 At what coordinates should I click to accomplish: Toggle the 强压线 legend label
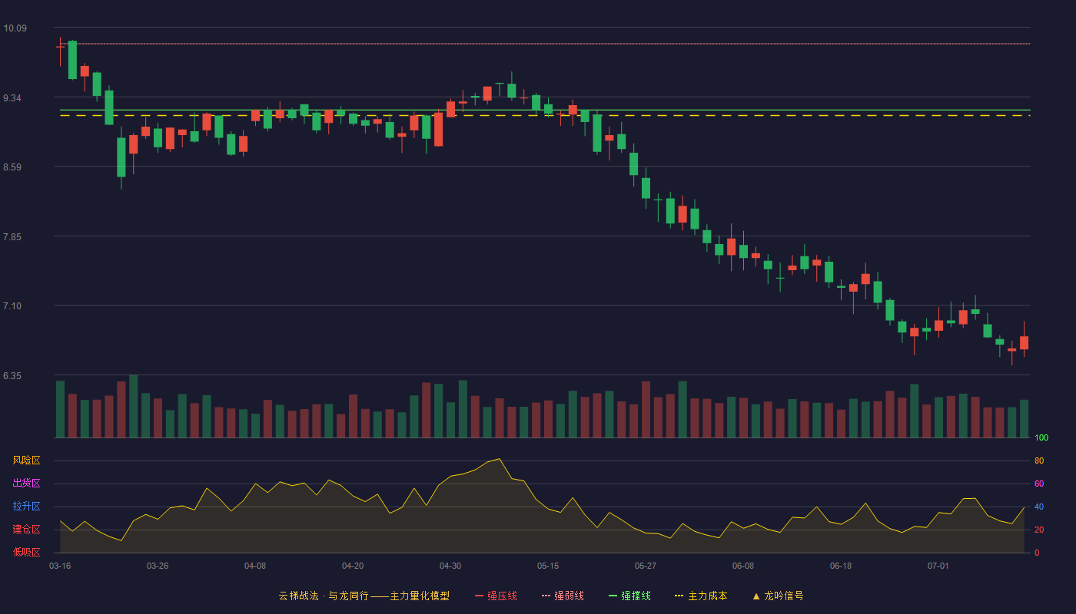click(x=502, y=596)
